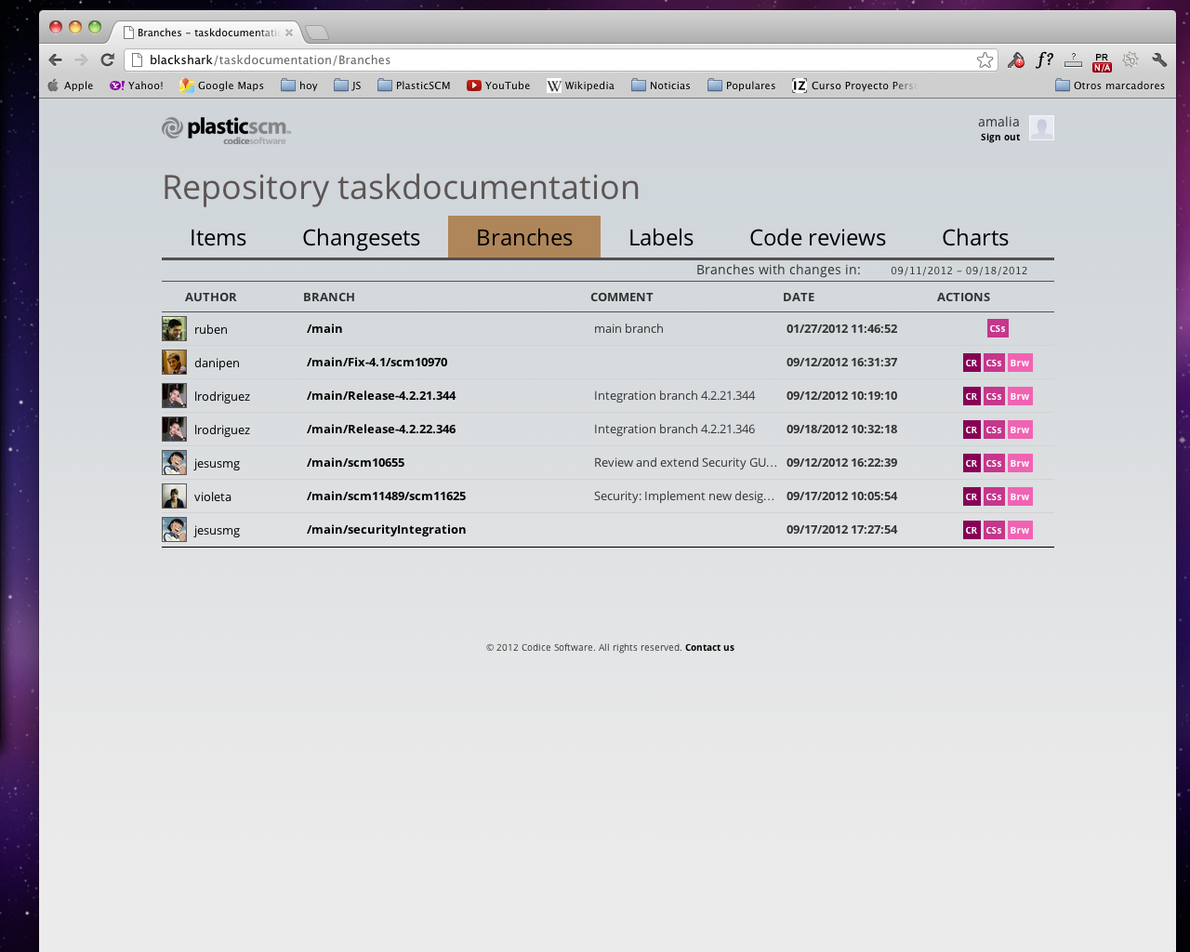
Task: Click the plasticscm company logo
Action: click(225, 130)
